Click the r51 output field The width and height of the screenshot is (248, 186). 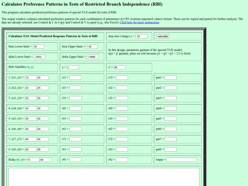point(75,119)
